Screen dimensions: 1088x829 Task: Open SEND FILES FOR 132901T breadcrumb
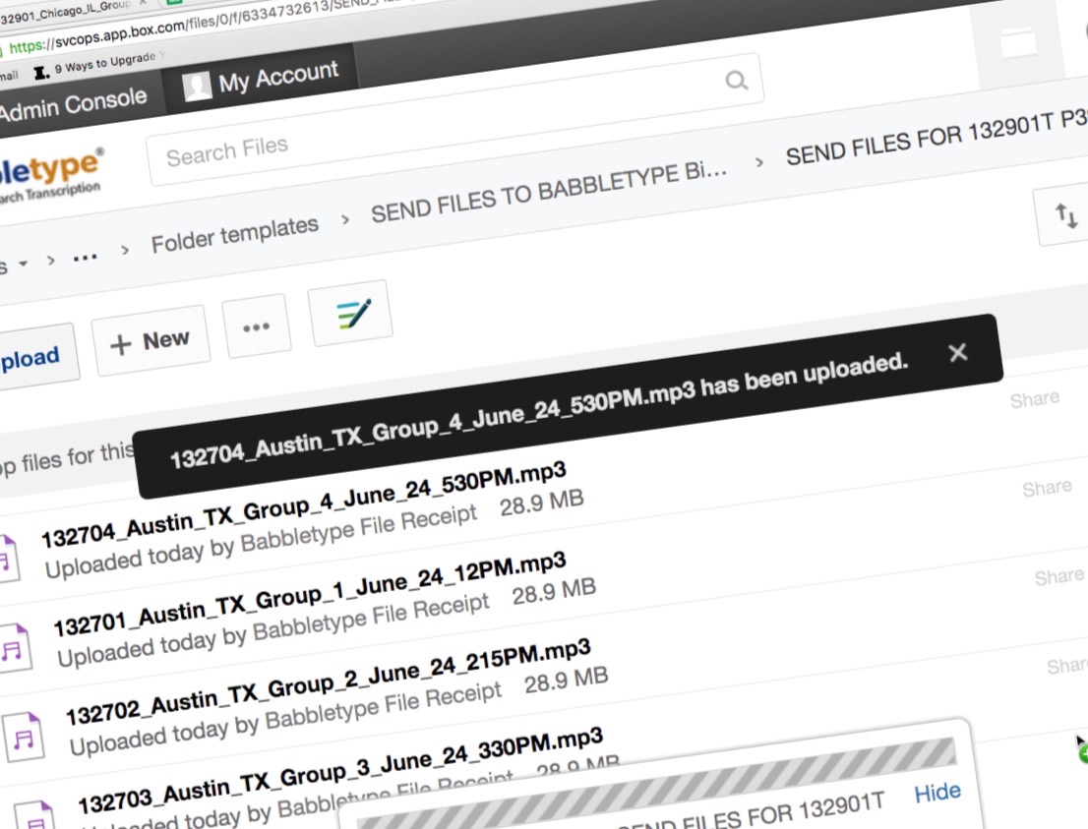937,138
